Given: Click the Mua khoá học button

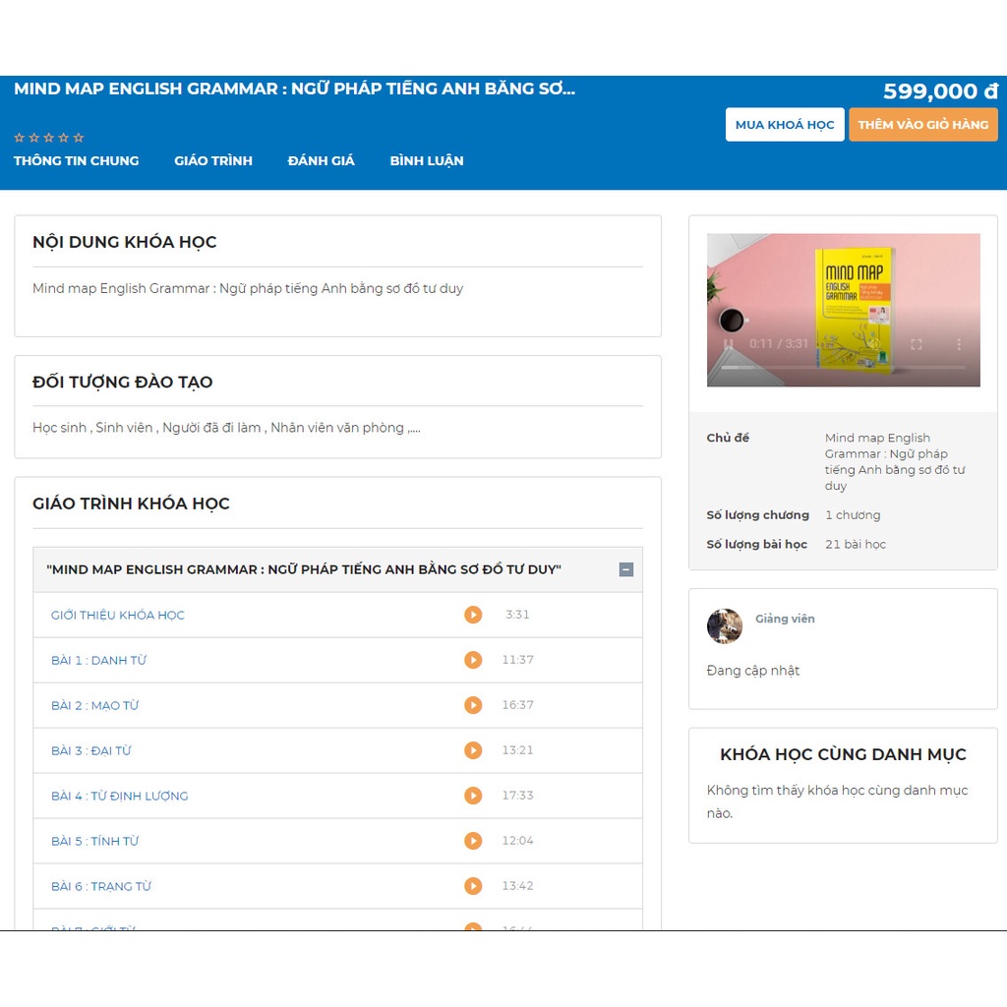Looking at the screenshot, I should coord(784,125).
